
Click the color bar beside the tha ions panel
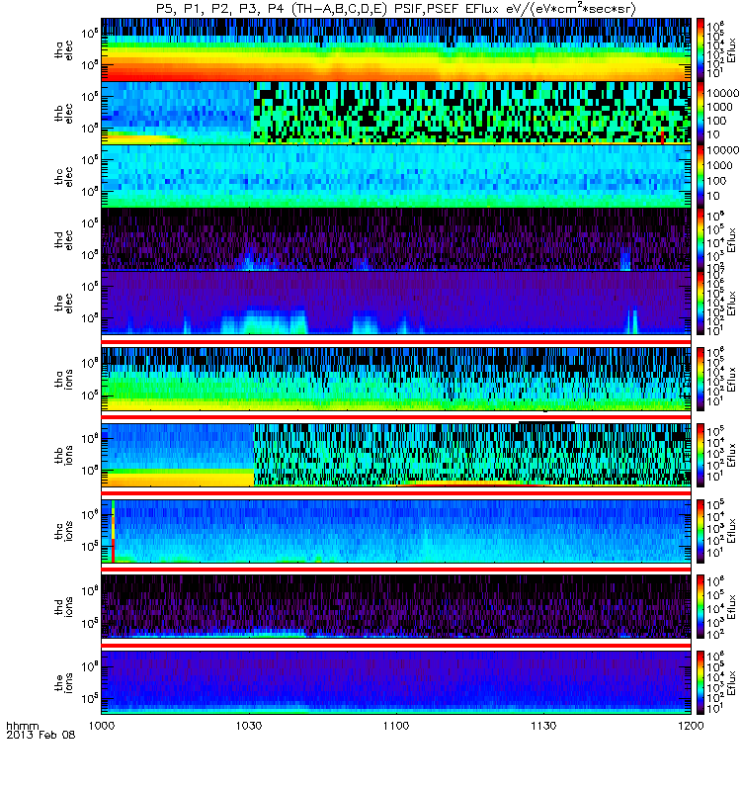click(700, 379)
